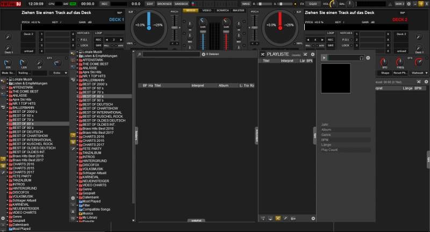
Task: Click shuffle icon right of PLAYLISTE Gesamte
Action: tap(305, 54)
